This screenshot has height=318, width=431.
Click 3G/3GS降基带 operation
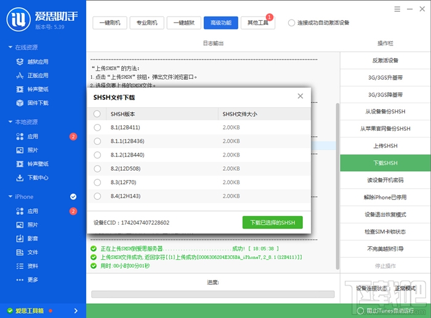[385, 95]
